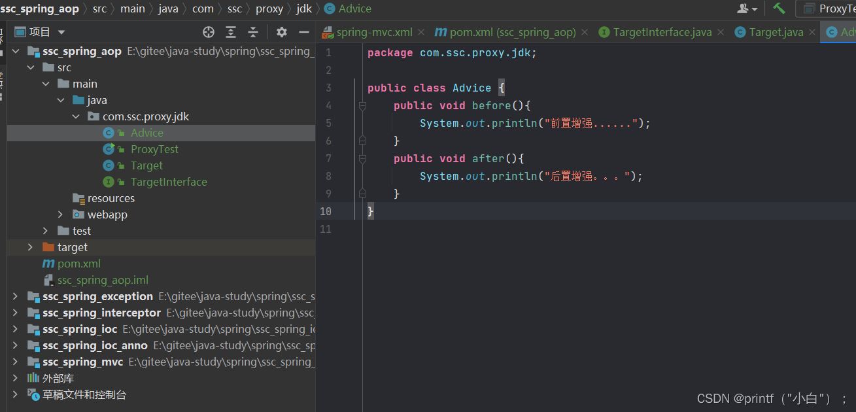The width and height of the screenshot is (856, 412).
Task: Expand the ssc_spring_mvc module
Action: coord(16,362)
